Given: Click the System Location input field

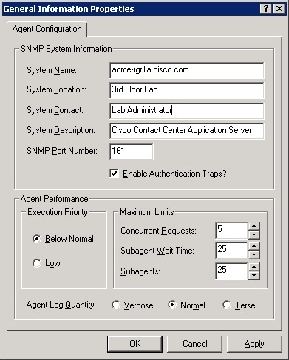Looking at the screenshot, I should pyautogui.click(x=187, y=90).
